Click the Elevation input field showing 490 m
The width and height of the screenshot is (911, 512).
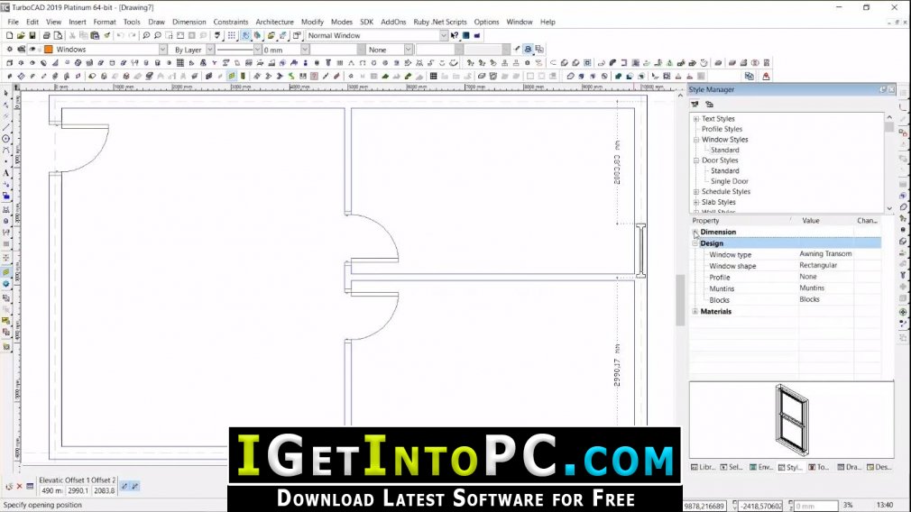coord(51,490)
